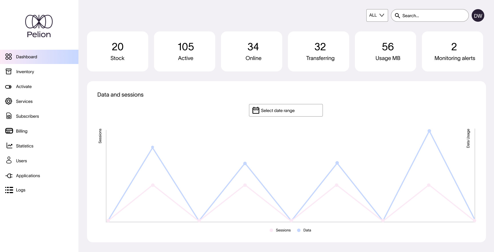Click the Subscribers SIM card icon
494x252 pixels.
click(x=9, y=116)
